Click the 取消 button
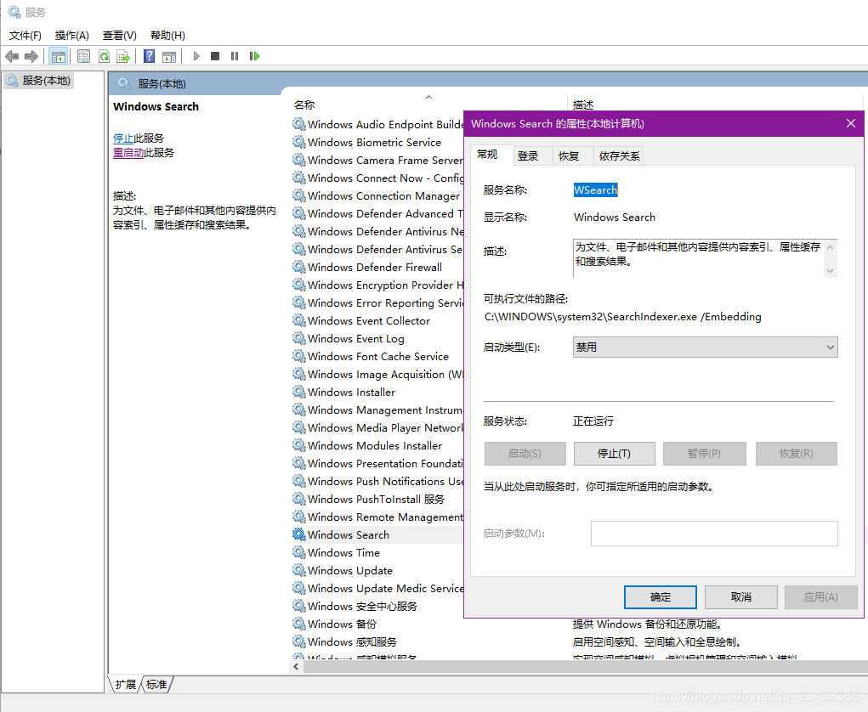The height and width of the screenshot is (712, 868). tap(741, 597)
